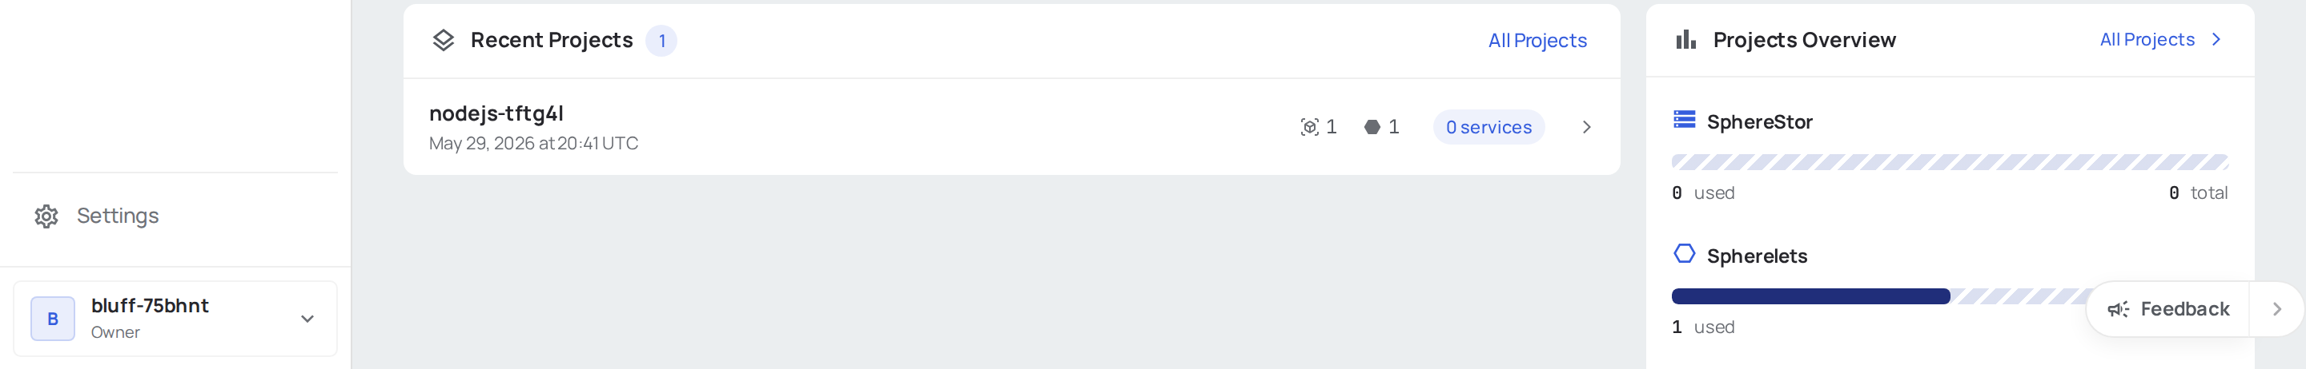Open nodejs-tftg4l via its right chevron
Screen dimensions: 2306x369
click(x=1586, y=127)
